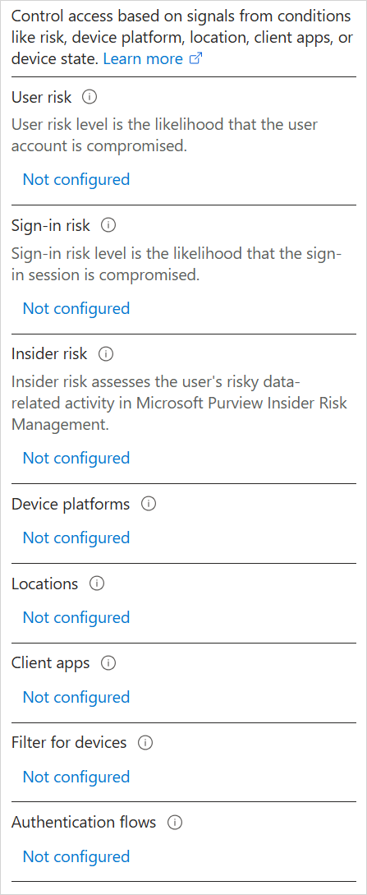Configure Authentication flows condition
This screenshot has width=367, height=895.
(76, 856)
